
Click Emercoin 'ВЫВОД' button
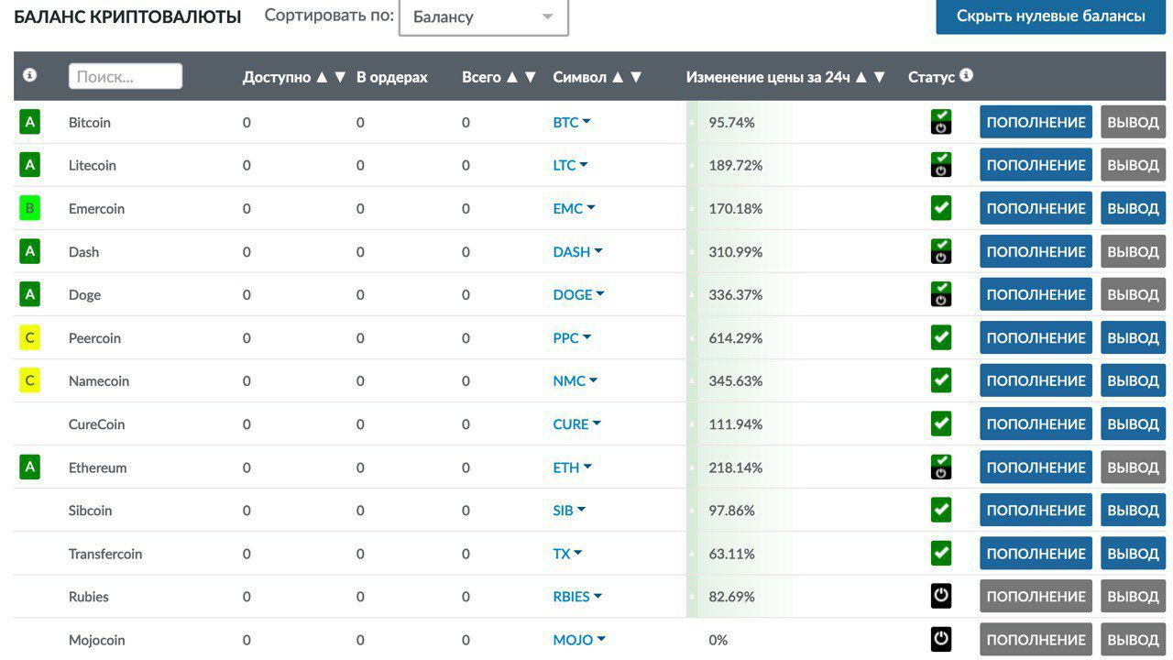[x=1133, y=208]
